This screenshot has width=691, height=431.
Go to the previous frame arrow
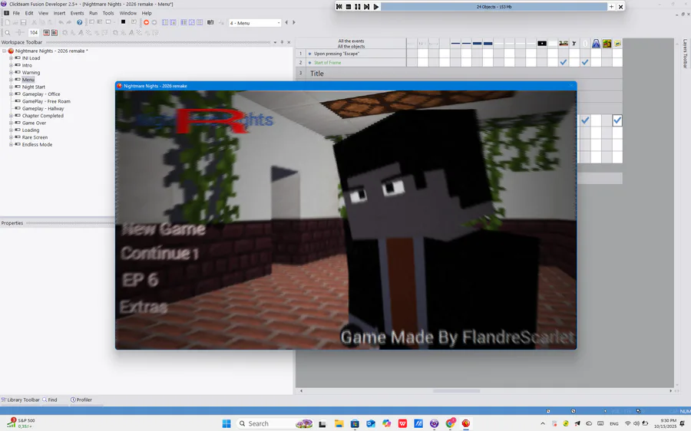click(x=286, y=22)
